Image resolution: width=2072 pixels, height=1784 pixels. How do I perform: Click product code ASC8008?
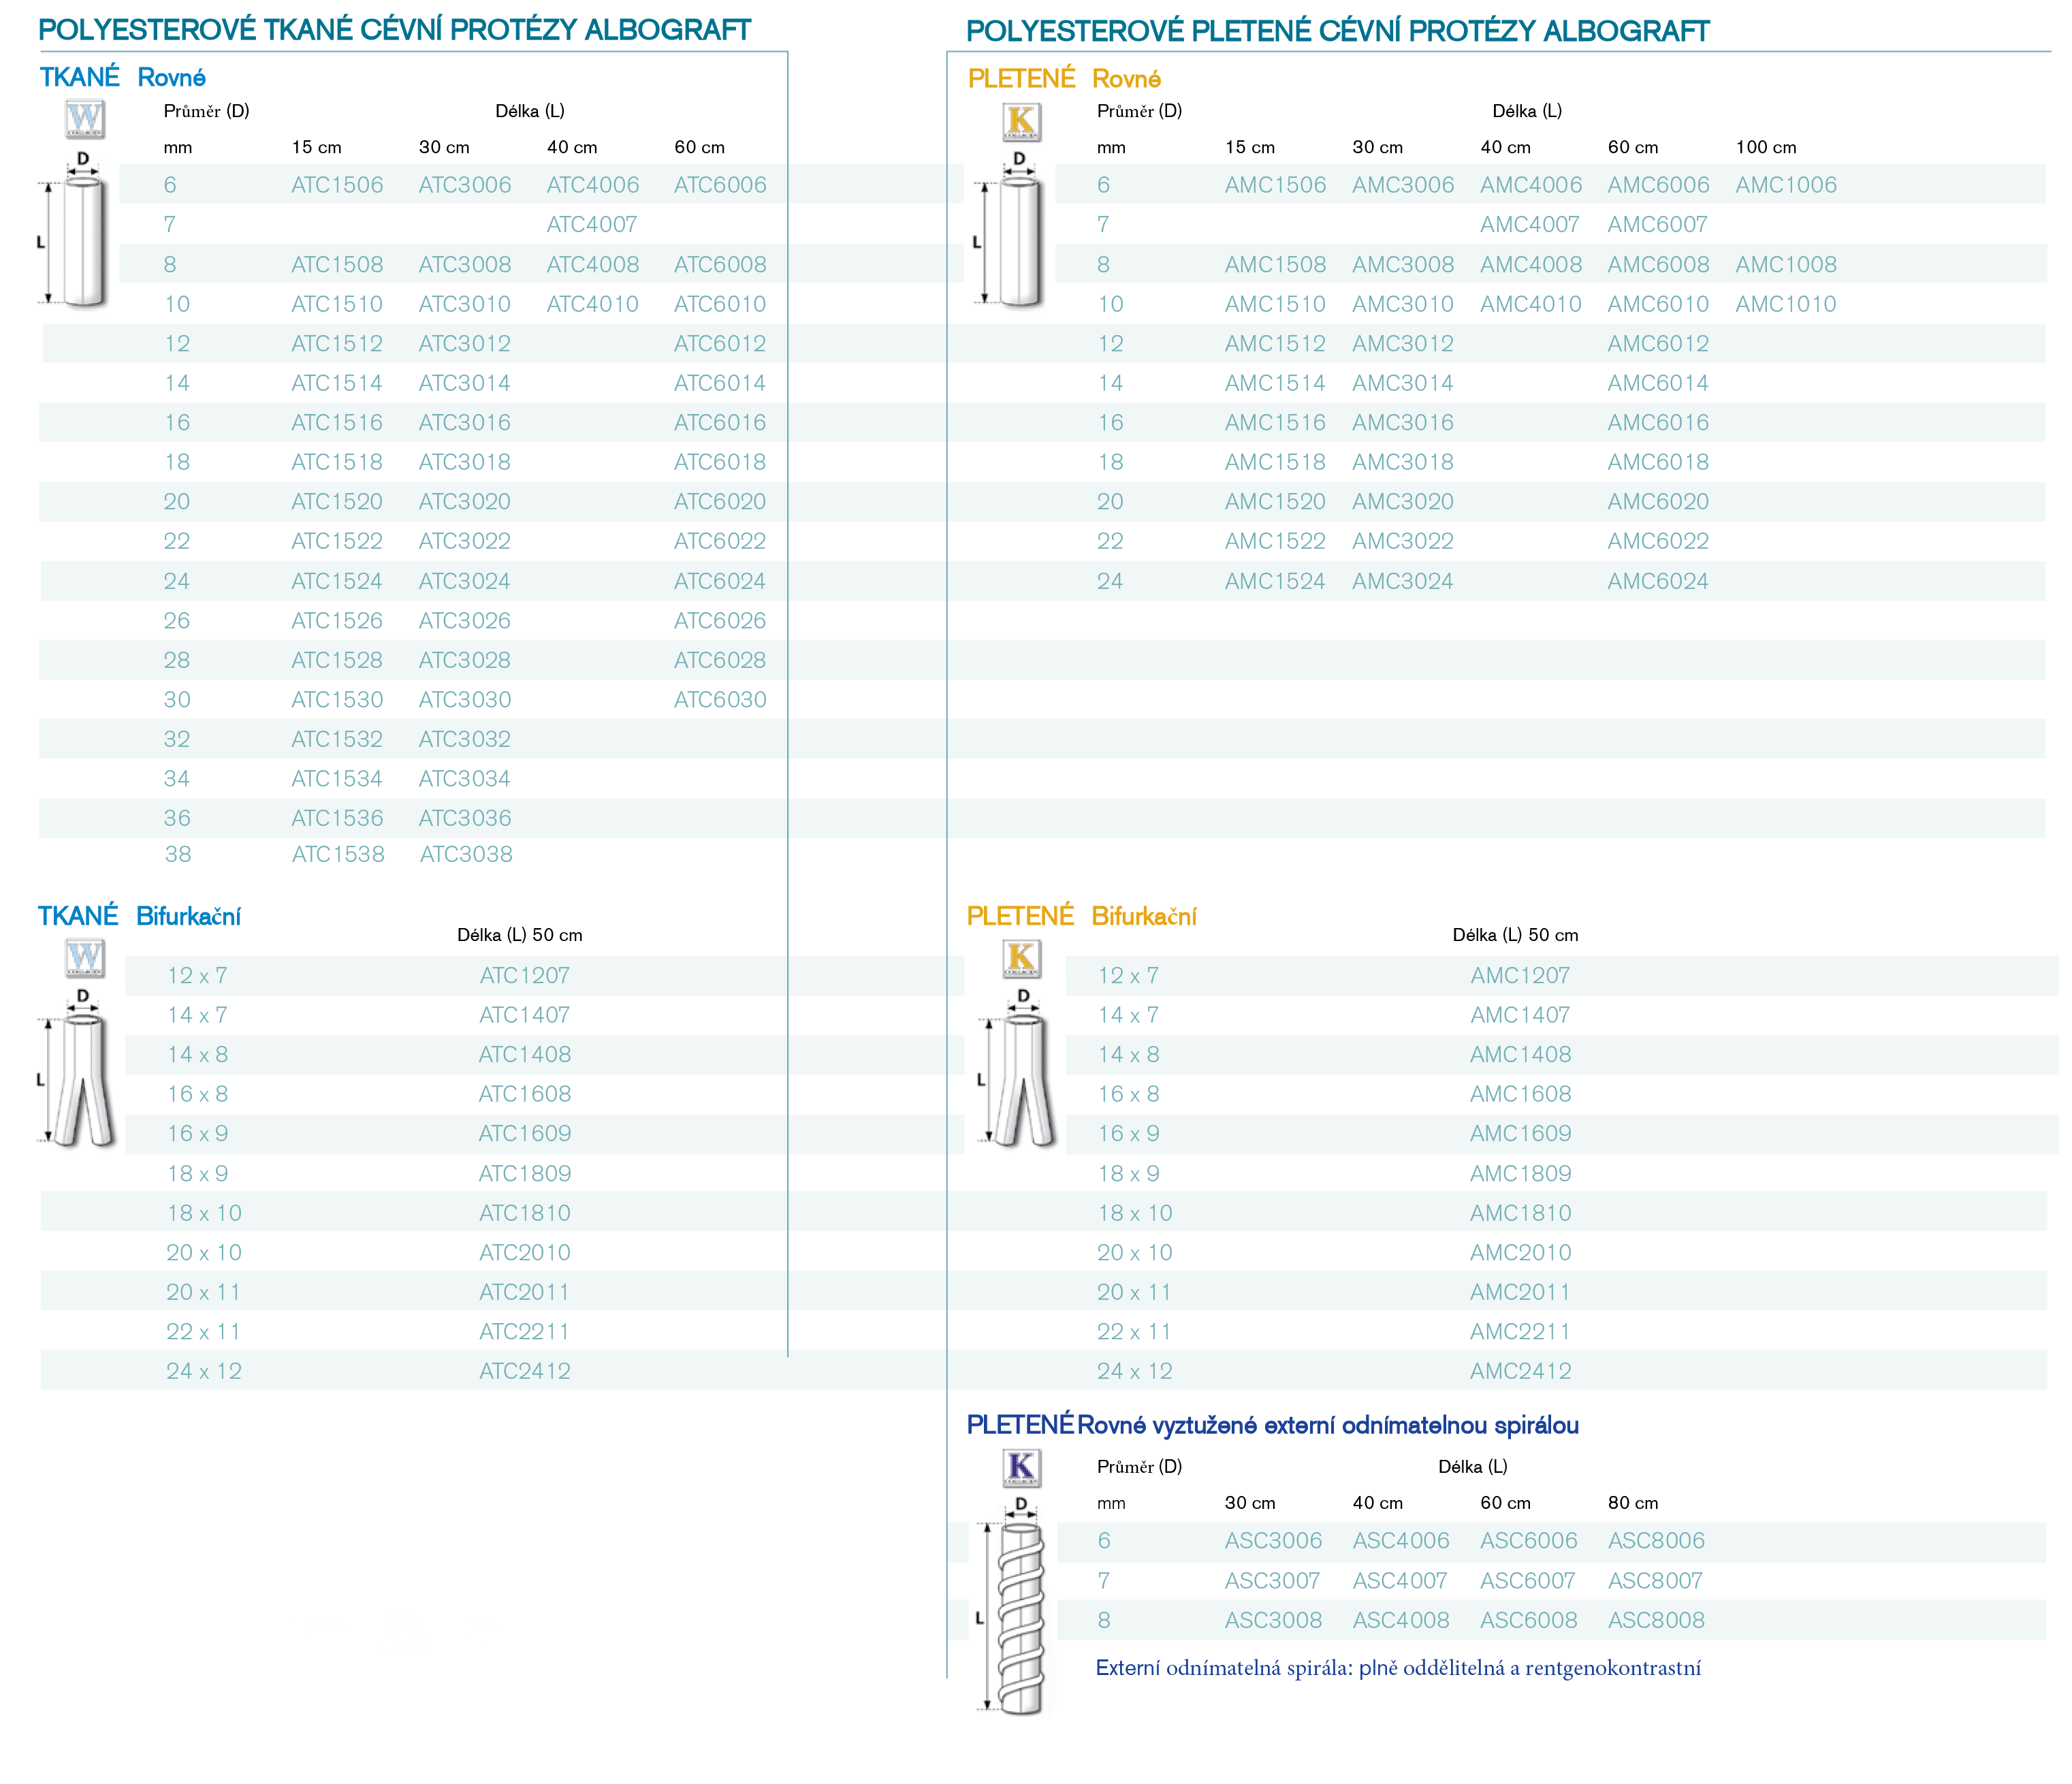[x=1656, y=1620]
